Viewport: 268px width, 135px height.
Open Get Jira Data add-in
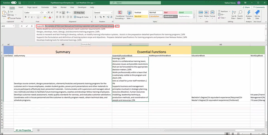[x=257, y=14]
